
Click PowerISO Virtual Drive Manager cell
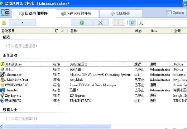point(93,85)
